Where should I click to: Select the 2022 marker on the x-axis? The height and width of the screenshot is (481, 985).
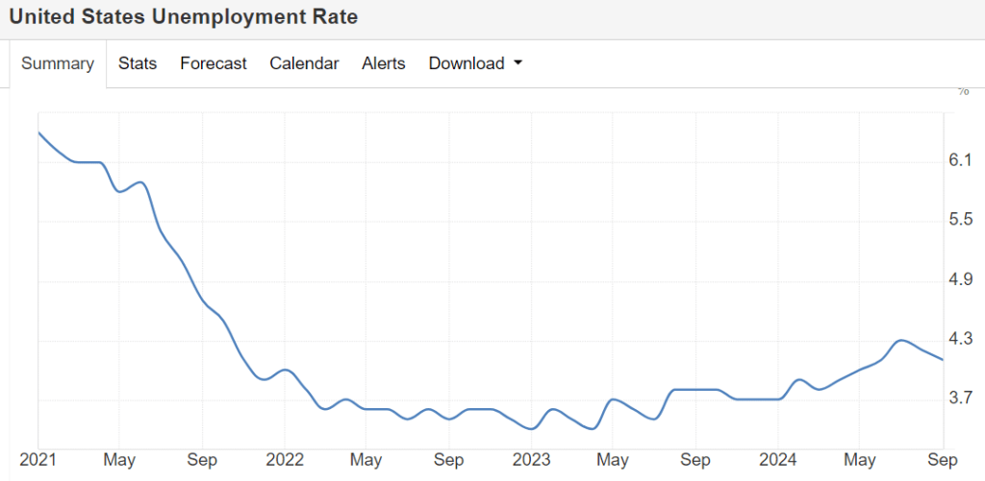click(x=285, y=461)
